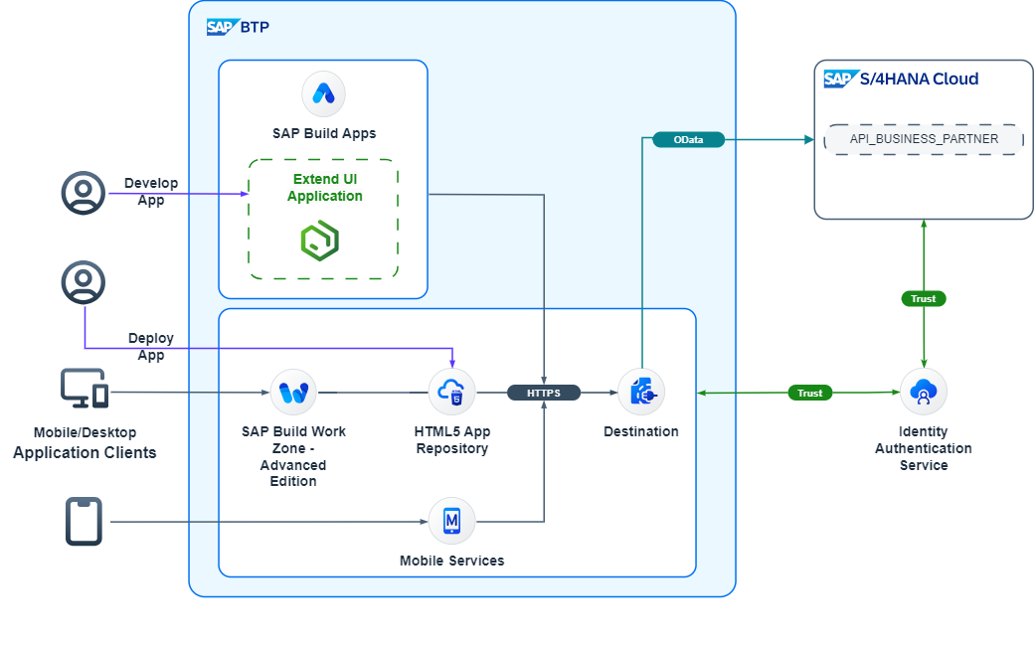Viewport: 1034px width, 647px height.
Task: Select the developer user icon beside Develop App
Action: (x=84, y=193)
